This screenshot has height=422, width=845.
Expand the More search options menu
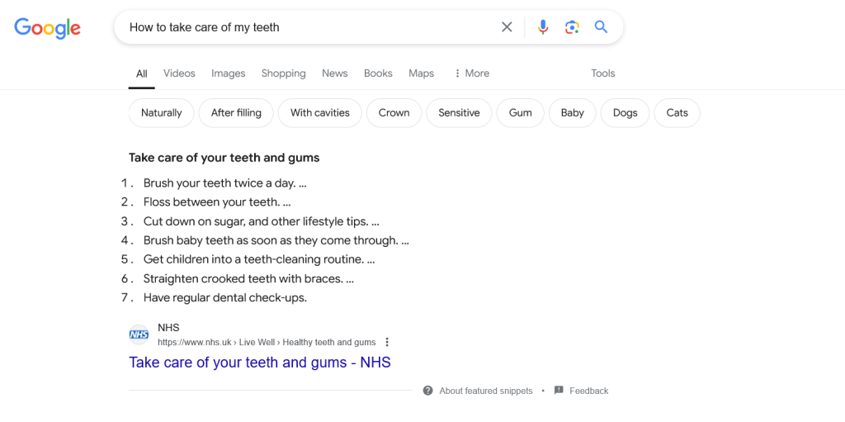point(471,73)
